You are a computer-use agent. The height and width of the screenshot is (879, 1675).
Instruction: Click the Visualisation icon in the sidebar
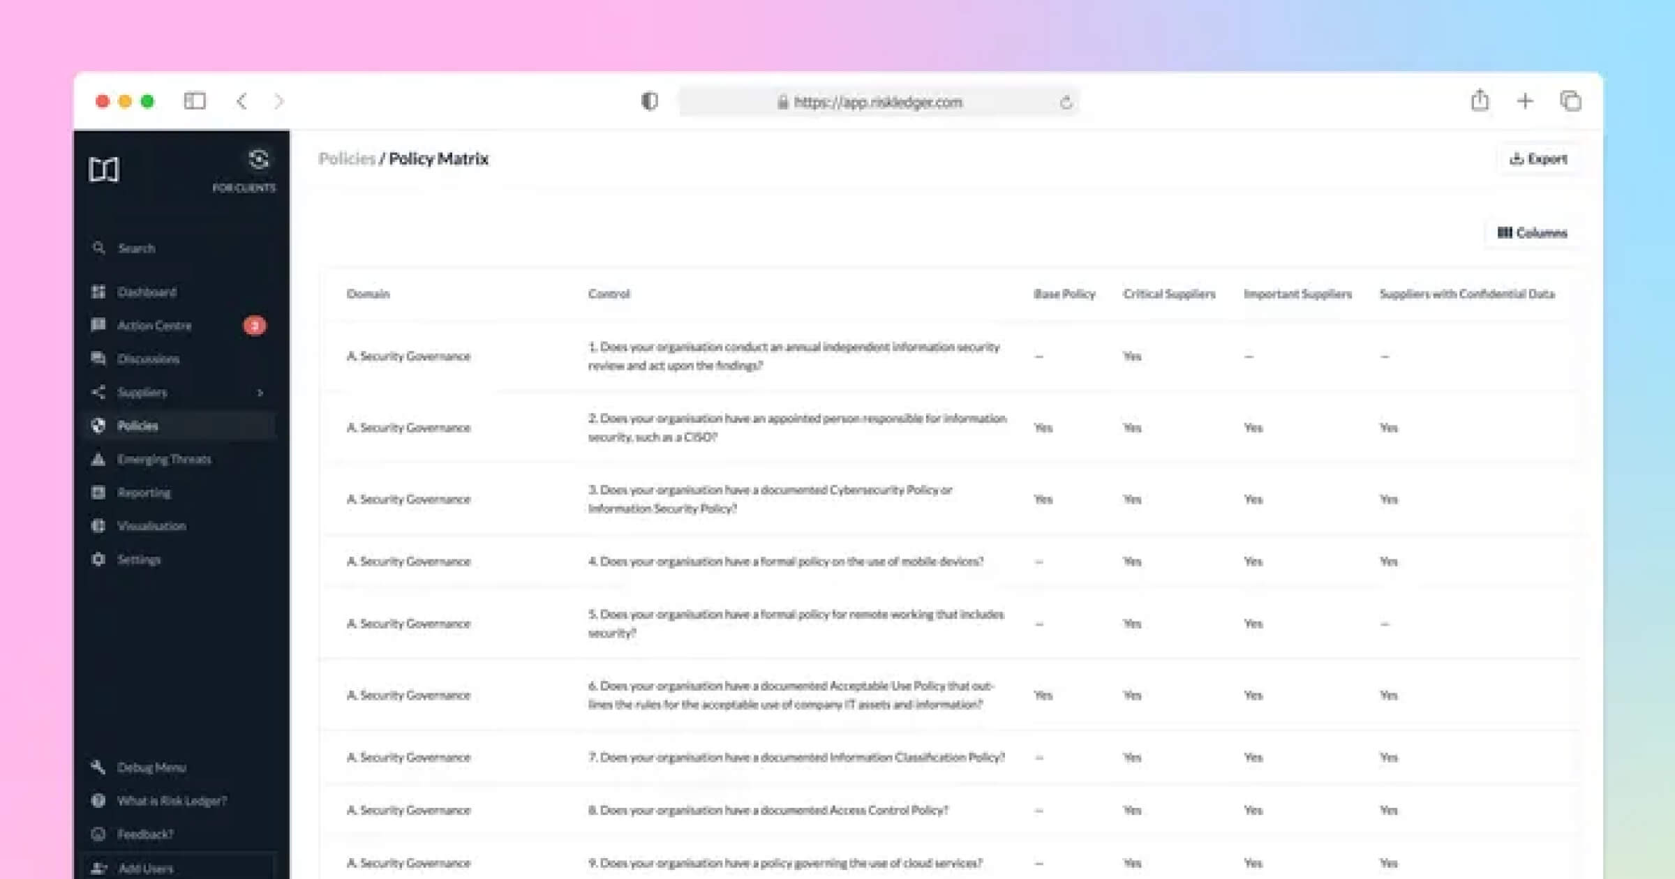pyautogui.click(x=99, y=526)
